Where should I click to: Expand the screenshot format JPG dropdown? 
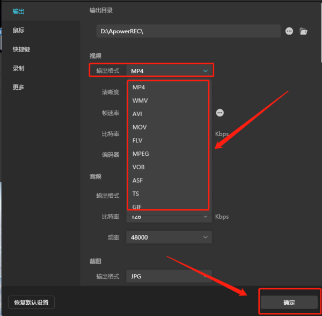169,276
